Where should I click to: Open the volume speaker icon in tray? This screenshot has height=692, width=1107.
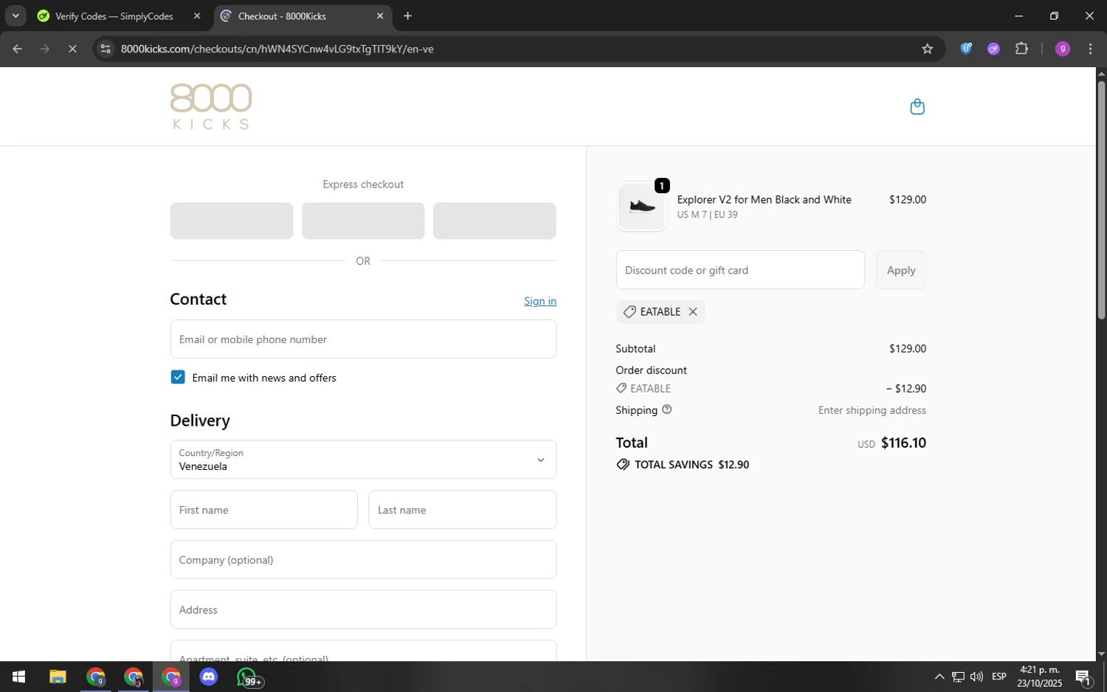976,677
